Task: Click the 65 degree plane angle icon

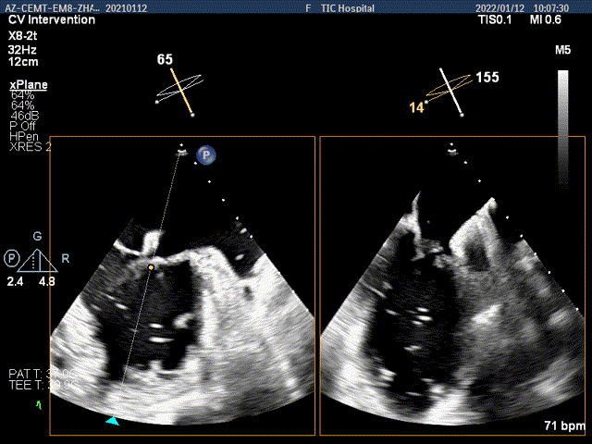Action: click(x=179, y=89)
